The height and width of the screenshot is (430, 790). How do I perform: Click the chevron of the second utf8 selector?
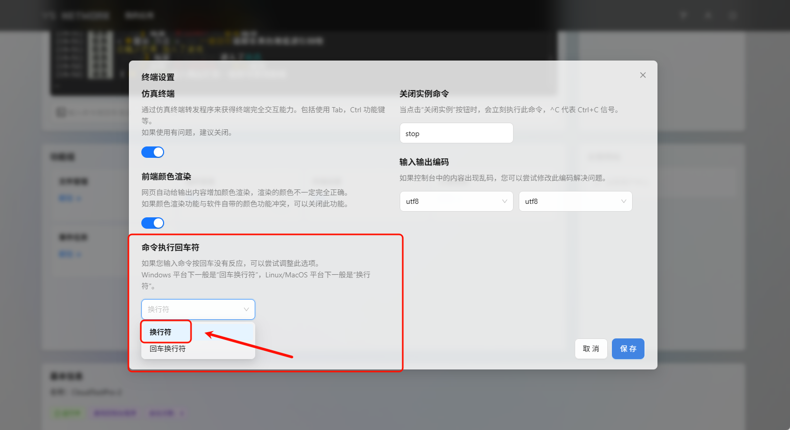click(624, 201)
